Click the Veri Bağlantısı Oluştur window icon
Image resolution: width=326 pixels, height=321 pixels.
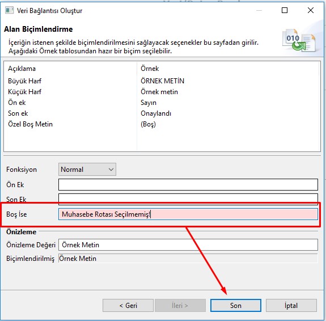[x=10, y=10]
